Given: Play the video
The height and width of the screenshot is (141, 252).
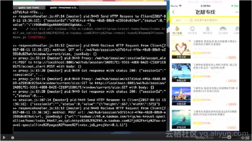Looking at the screenshot, I should (4, 137).
